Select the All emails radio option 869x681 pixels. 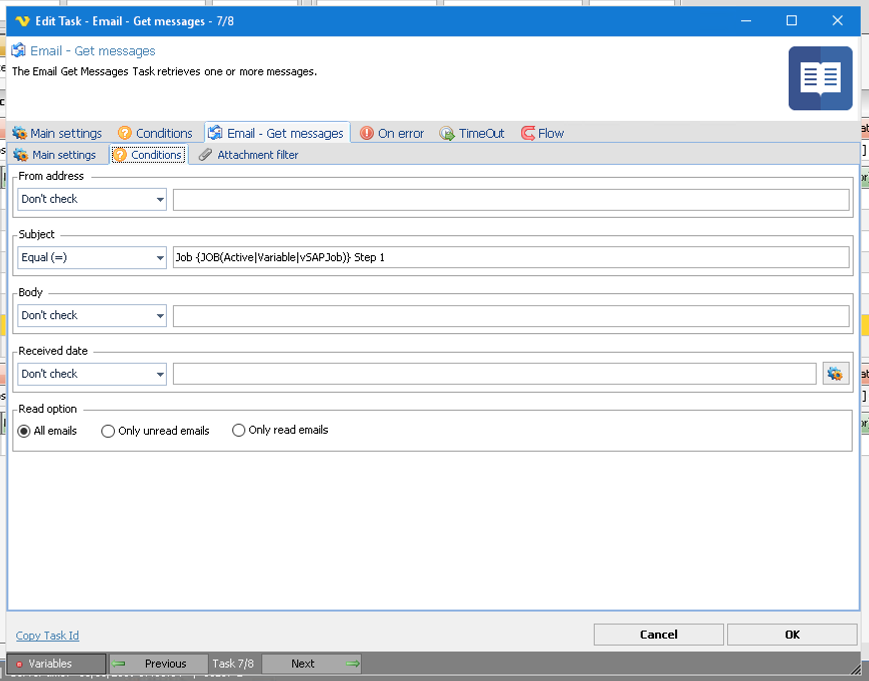(x=24, y=431)
